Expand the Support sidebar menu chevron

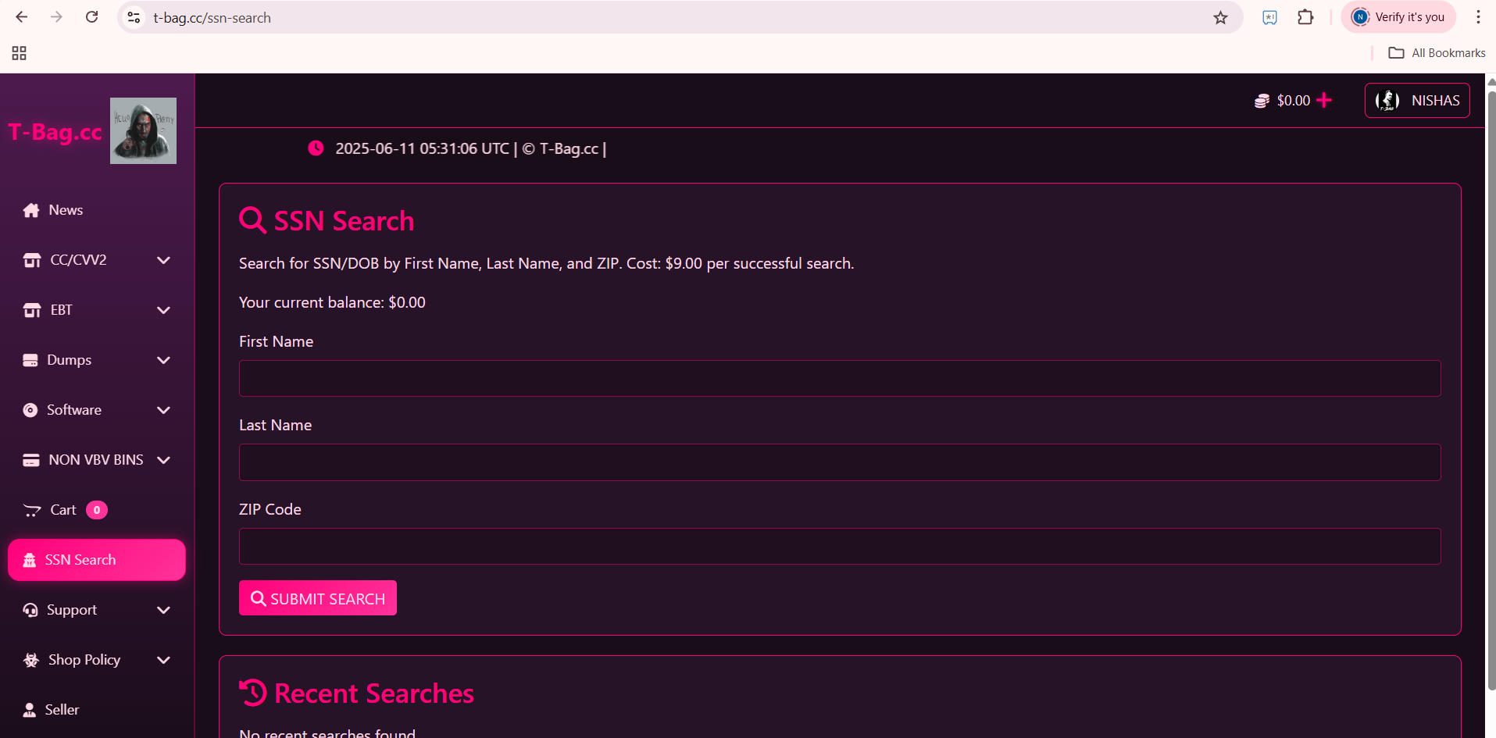point(163,610)
